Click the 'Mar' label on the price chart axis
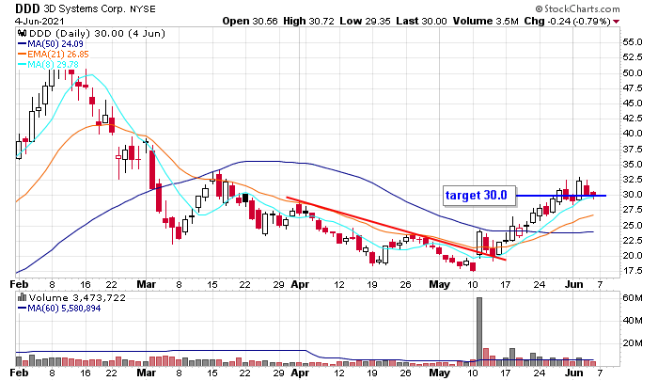 click(146, 285)
